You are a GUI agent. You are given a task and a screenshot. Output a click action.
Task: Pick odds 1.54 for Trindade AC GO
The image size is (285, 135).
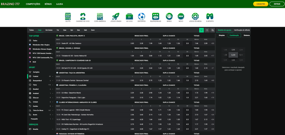[x=132, y=56]
